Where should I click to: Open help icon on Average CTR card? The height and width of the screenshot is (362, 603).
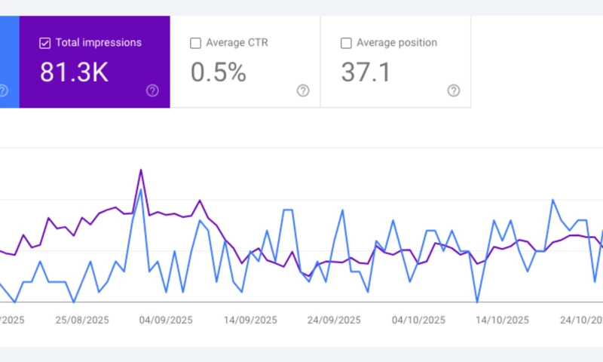click(x=303, y=90)
